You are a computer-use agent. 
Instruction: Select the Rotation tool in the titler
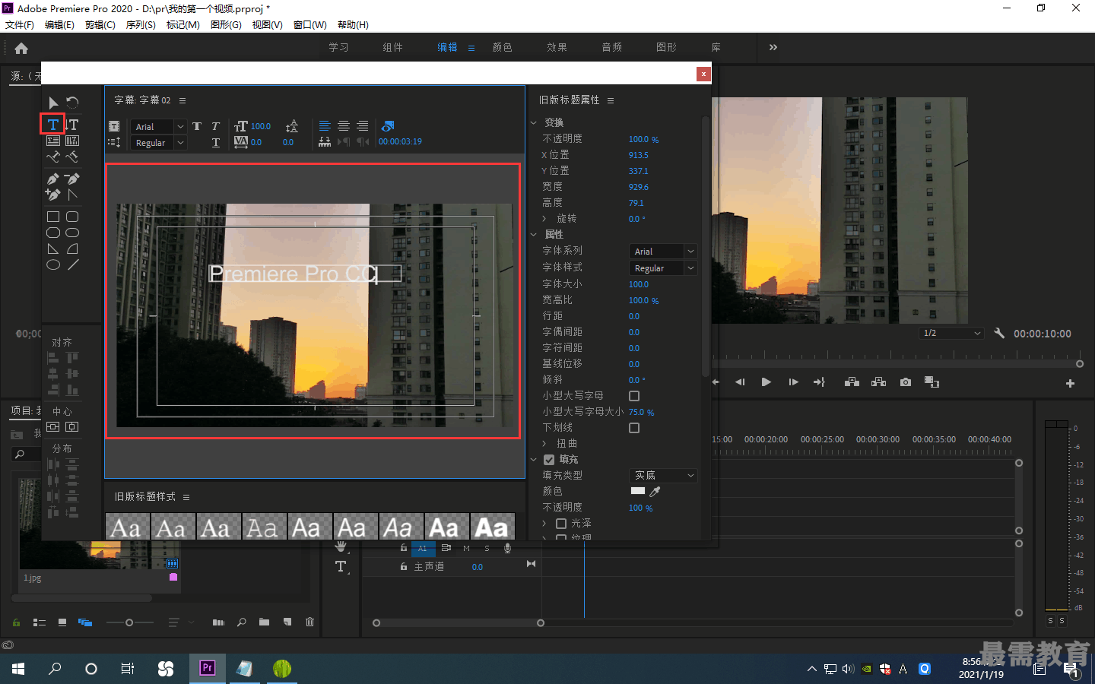pyautogui.click(x=72, y=102)
